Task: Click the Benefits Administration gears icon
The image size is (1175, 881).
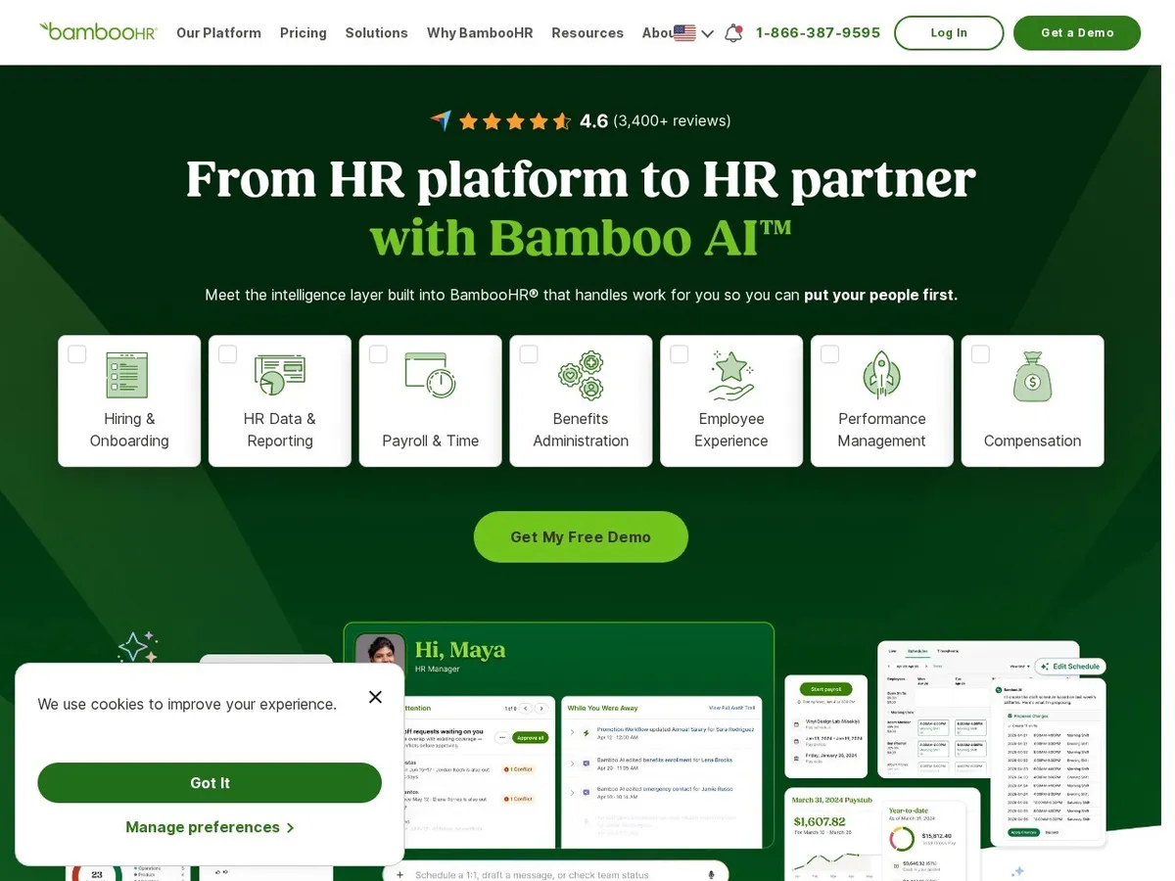Action: click(581, 375)
